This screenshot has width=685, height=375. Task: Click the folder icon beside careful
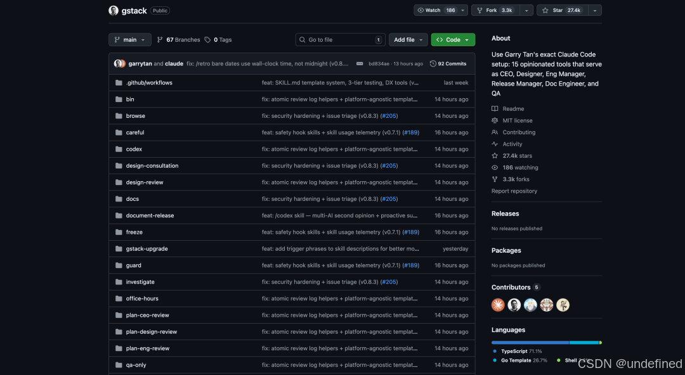pos(119,132)
